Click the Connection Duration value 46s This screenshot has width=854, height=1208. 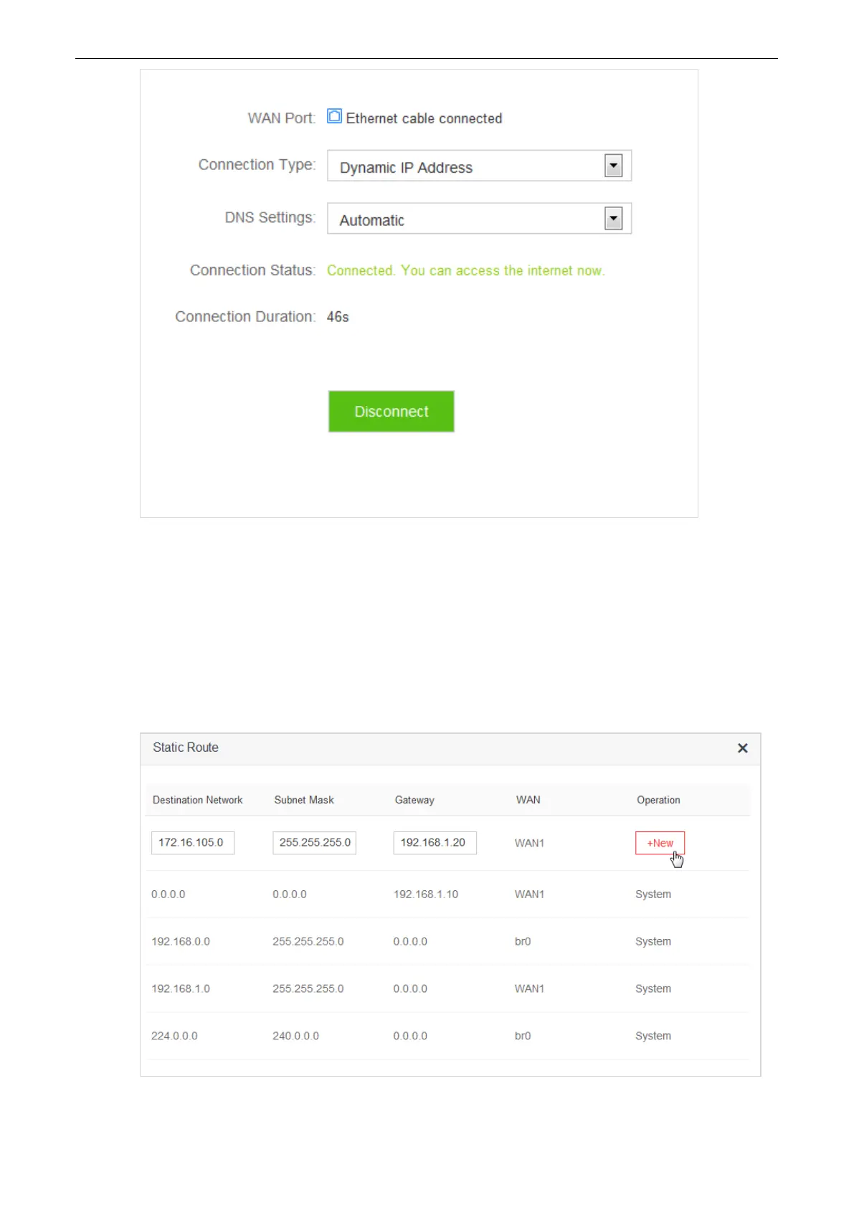(x=338, y=317)
